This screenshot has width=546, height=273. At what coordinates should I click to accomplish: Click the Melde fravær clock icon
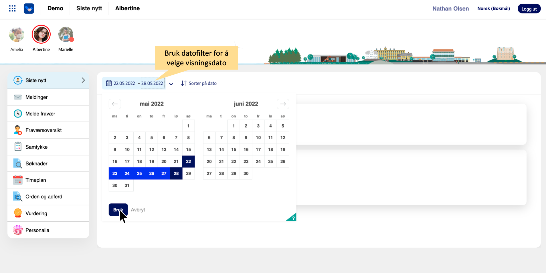(18, 114)
